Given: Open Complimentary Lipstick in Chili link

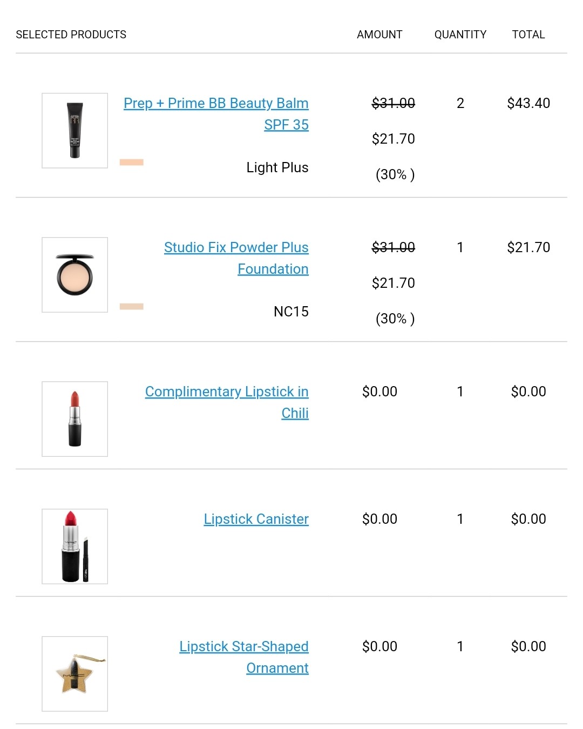Looking at the screenshot, I should tap(227, 402).
